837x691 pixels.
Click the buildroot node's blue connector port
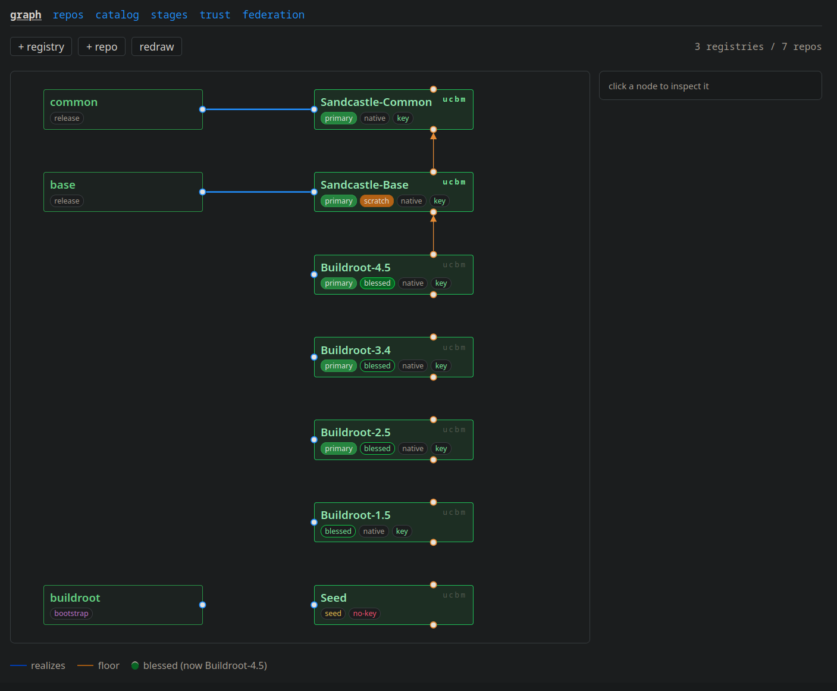[203, 605]
